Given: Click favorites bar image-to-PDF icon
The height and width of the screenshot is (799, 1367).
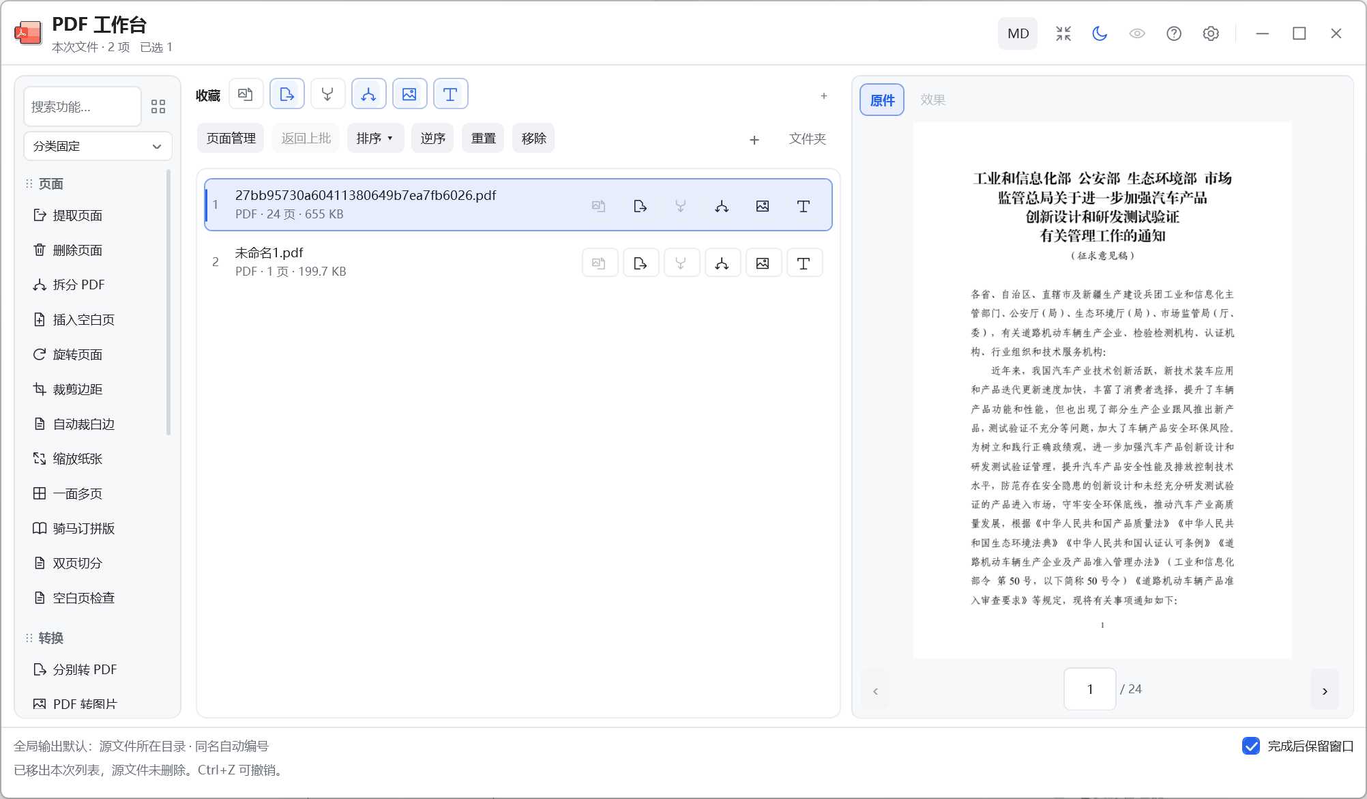Looking at the screenshot, I should click(x=246, y=94).
